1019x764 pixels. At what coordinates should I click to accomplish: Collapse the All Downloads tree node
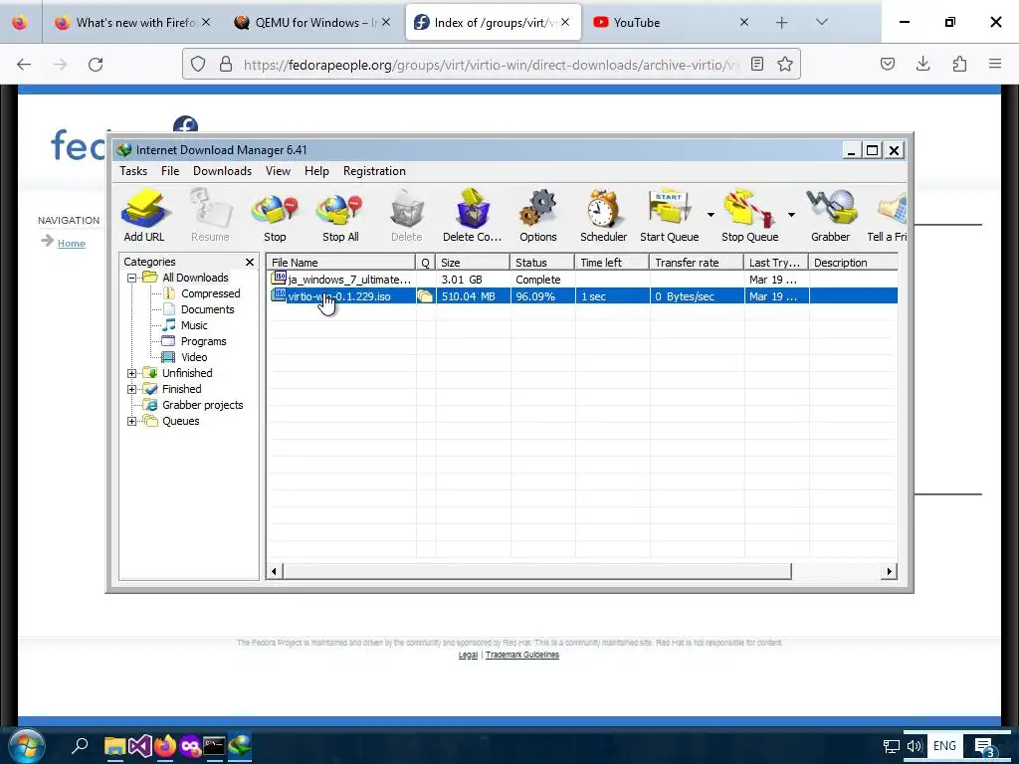132,278
